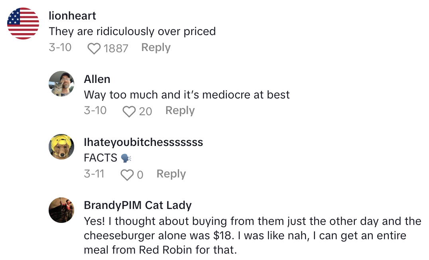Screen dimensions: 429x260
Task: Like lionheart's comment with the heart icon
Action: (x=94, y=48)
